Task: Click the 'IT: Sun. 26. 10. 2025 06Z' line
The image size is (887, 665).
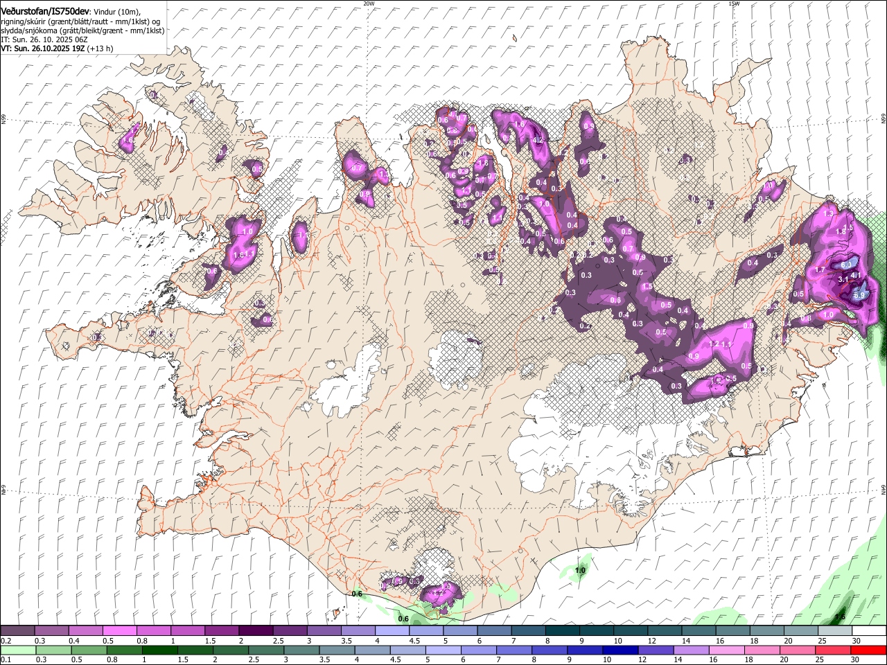Action: [44, 40]
